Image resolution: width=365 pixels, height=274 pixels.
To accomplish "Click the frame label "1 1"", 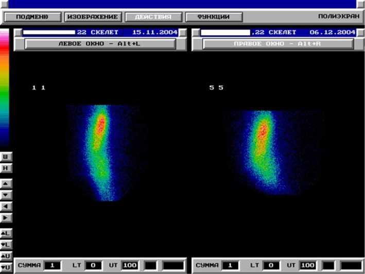I will (39, 88).
